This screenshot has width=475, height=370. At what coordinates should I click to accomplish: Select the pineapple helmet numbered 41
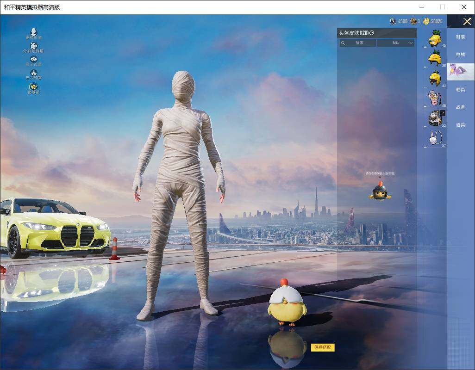click(x=435, y=78)
